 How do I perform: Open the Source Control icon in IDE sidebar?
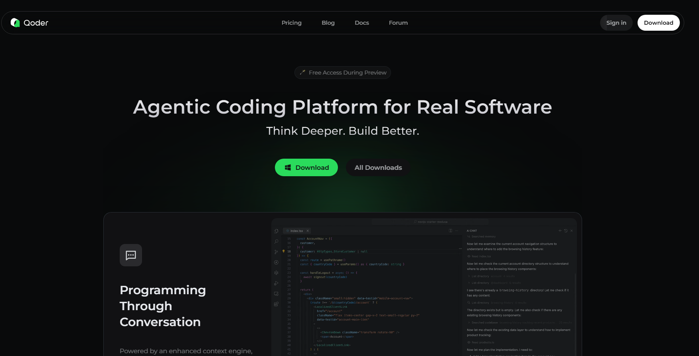pyautogui.click(x=276, y=252)
